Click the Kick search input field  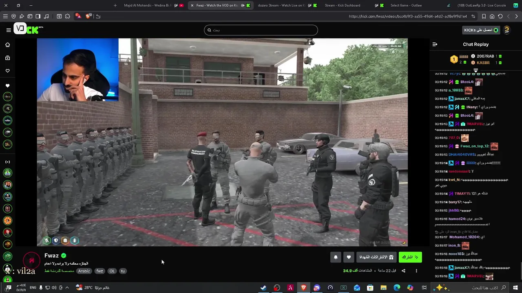[261, 30]
